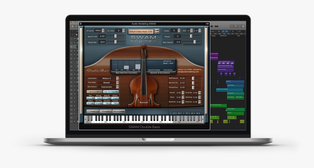Image resolution: width=314 pixels, height=168 pixels.
Task: Click the preset name display Default D.Bass Keyb. Cntrl
Action: (x=141, y=31)
